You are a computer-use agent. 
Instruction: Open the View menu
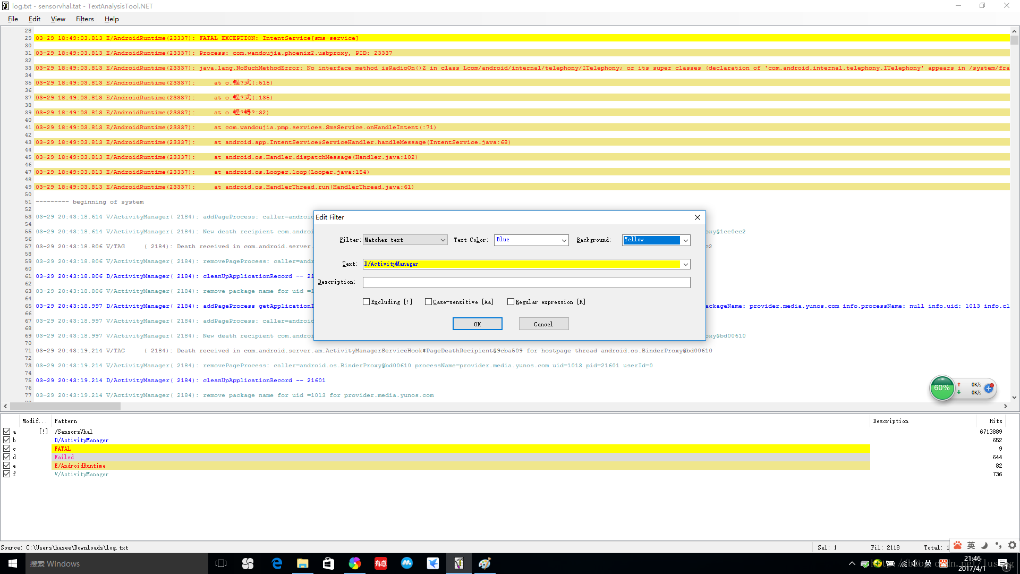58,19
